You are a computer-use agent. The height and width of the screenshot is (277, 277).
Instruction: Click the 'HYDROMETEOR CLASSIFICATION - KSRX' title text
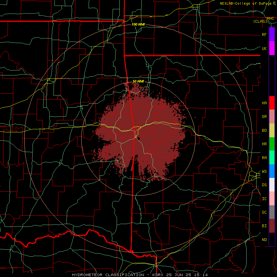click(118, 275)
